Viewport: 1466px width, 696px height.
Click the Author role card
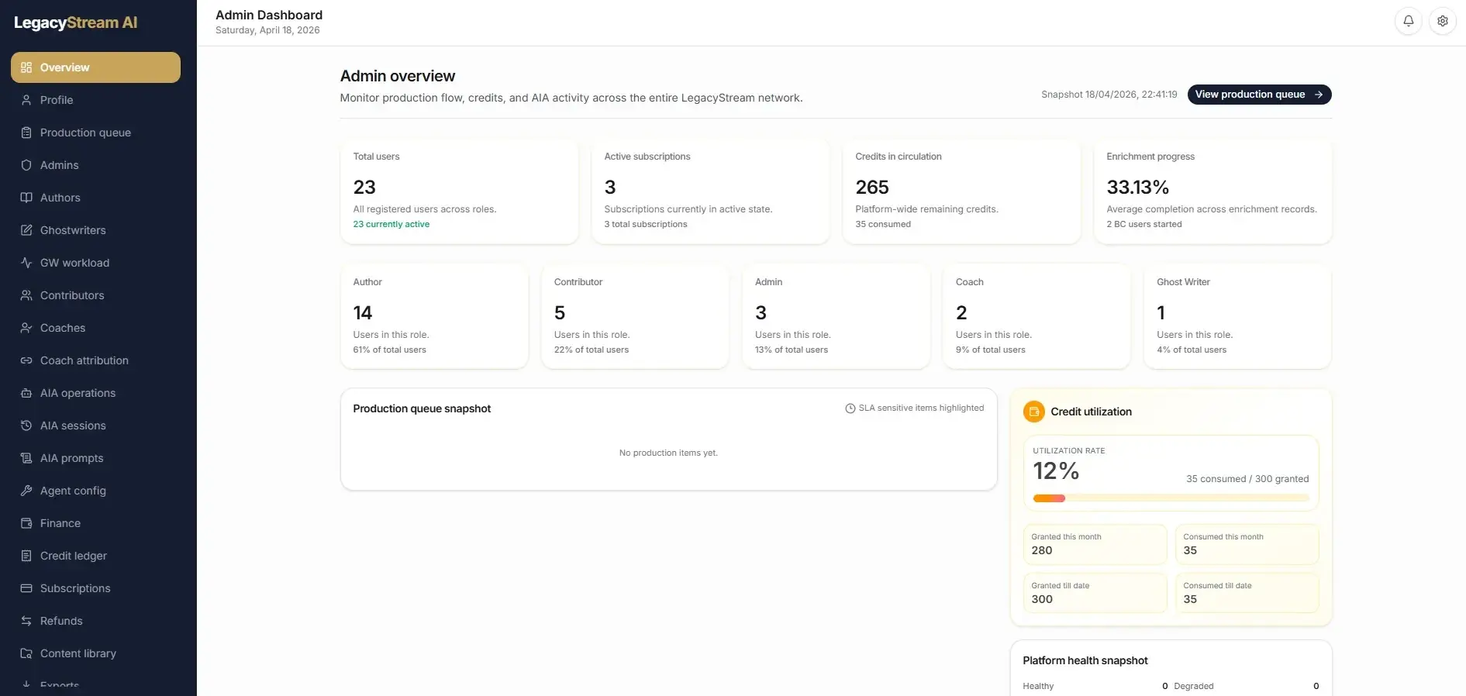point(434,316)
